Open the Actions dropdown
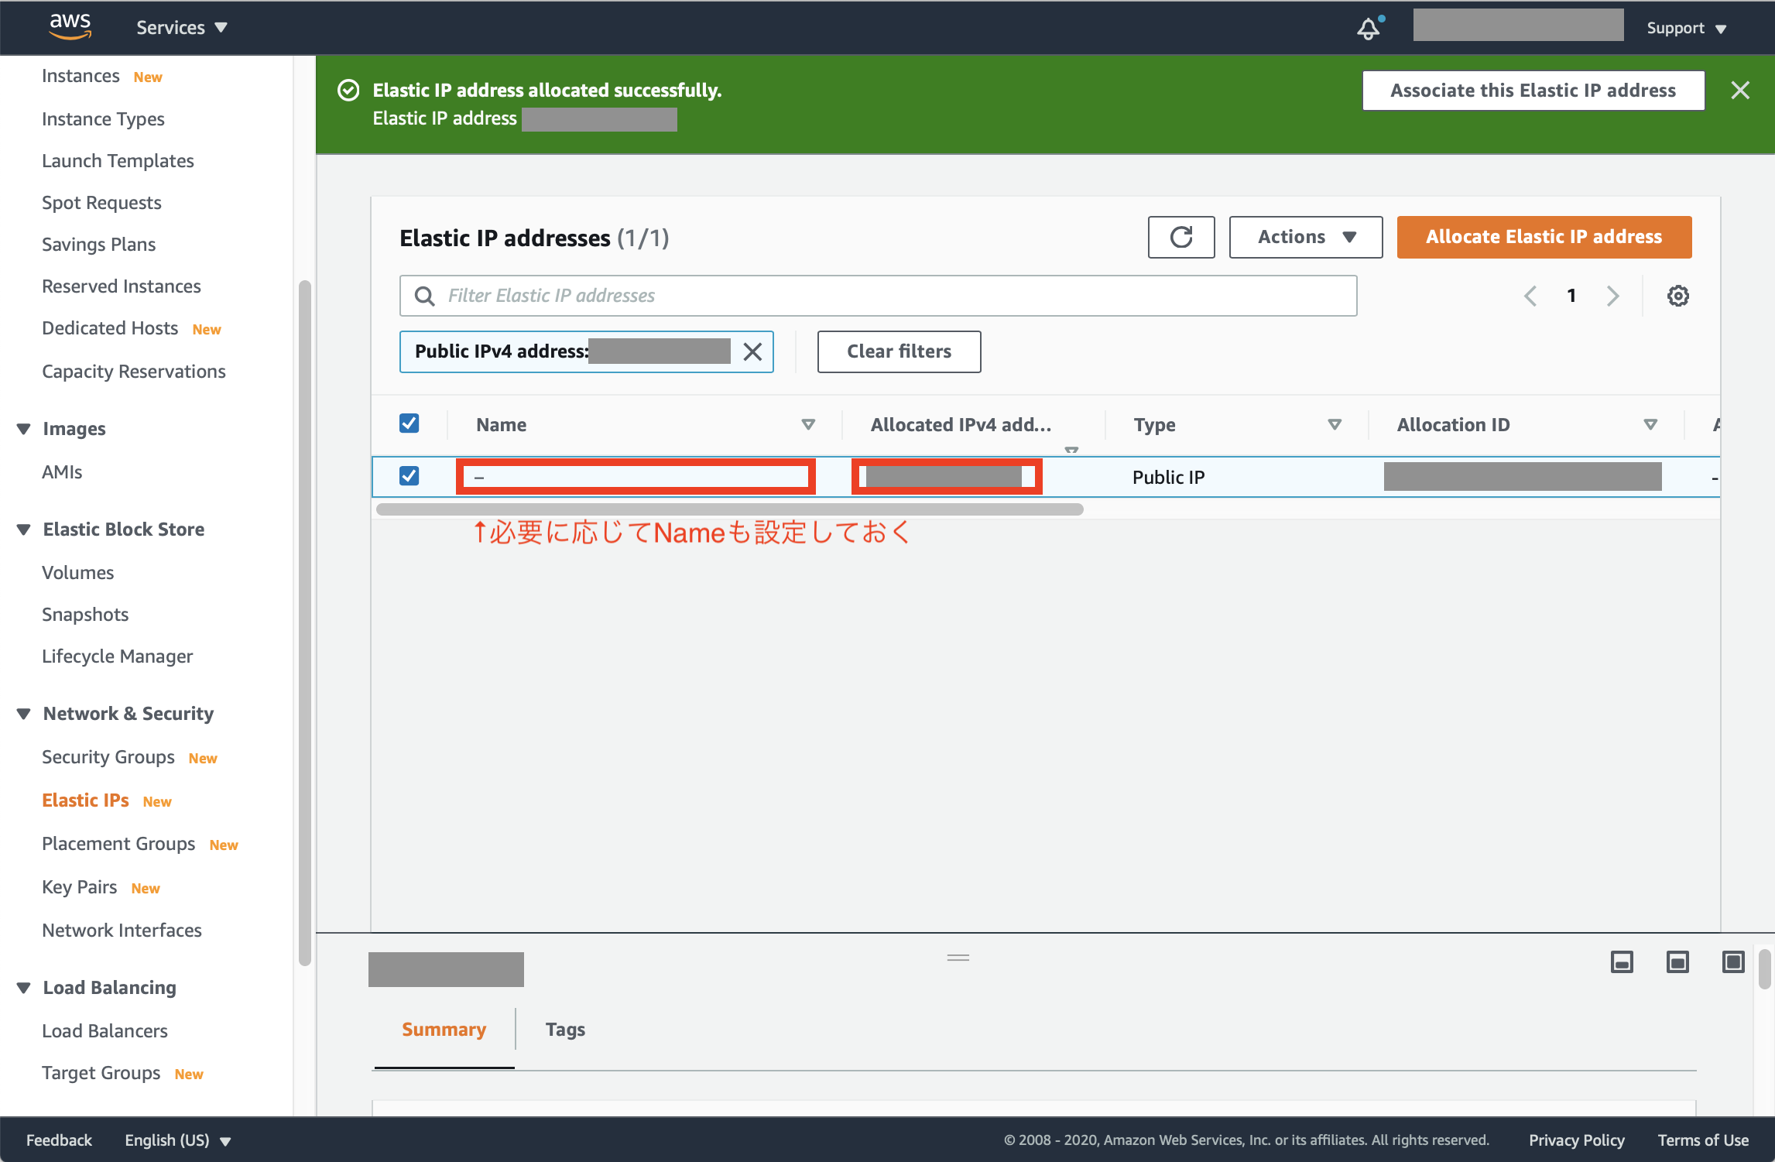1775x1162 pixels. click(x=1306, y=237)
